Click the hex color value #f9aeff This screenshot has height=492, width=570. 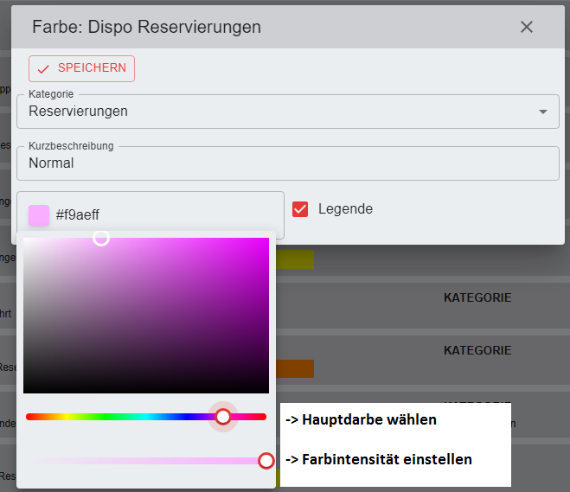(84, 215)
